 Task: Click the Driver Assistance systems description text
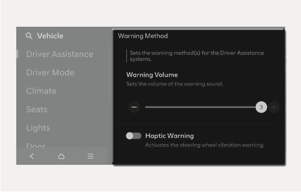(197, 56)
